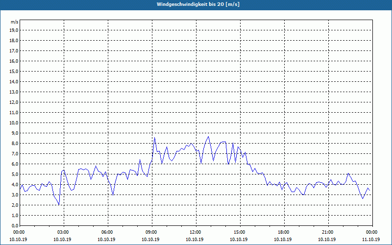Click the '10.10.19' date beneath 03:00
This screenshot has width=392, height=245.
62,239
